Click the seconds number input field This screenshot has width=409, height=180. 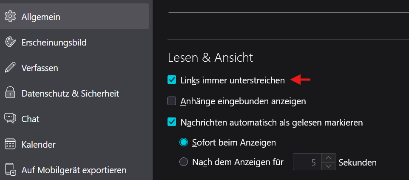point(307,162)
